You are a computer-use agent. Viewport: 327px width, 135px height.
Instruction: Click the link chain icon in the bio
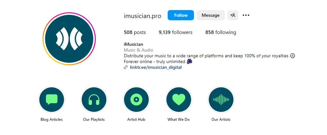126,67
